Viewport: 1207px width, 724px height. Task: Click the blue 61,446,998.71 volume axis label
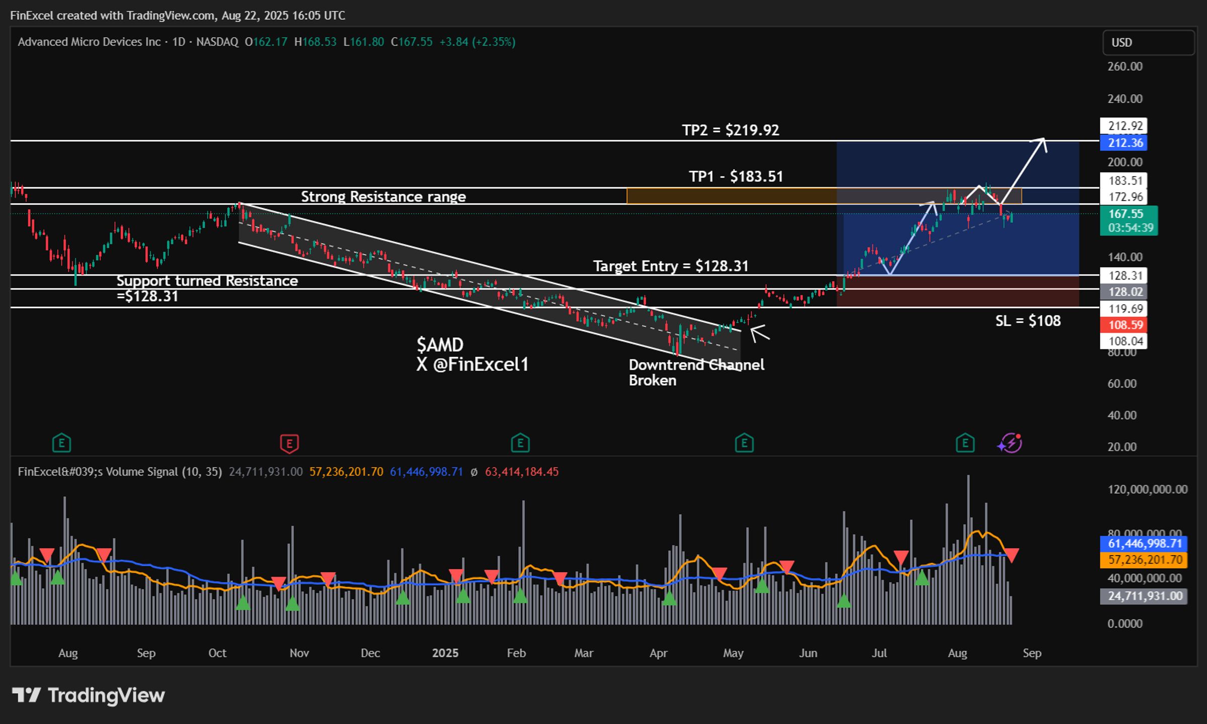(x=1144, y=544)
